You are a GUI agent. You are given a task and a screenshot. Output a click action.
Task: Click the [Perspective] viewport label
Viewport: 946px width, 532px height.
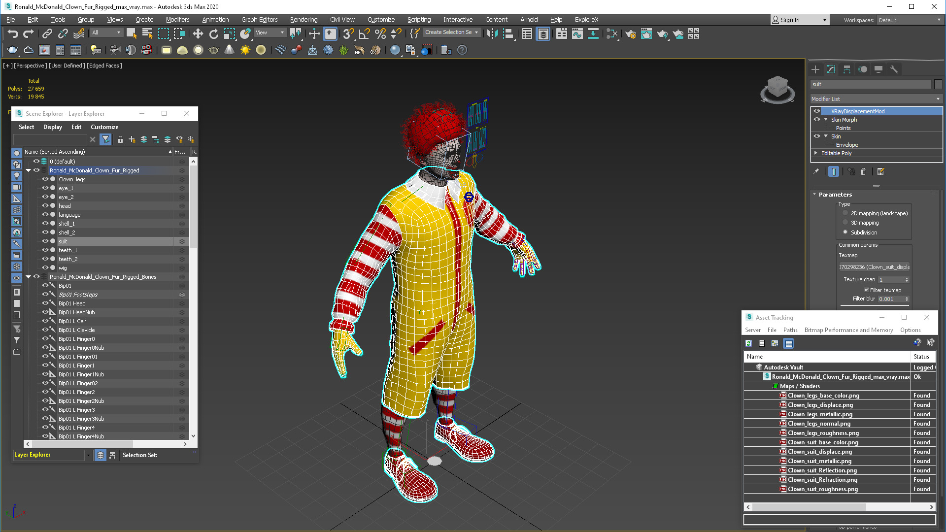[x=31, y=66]
